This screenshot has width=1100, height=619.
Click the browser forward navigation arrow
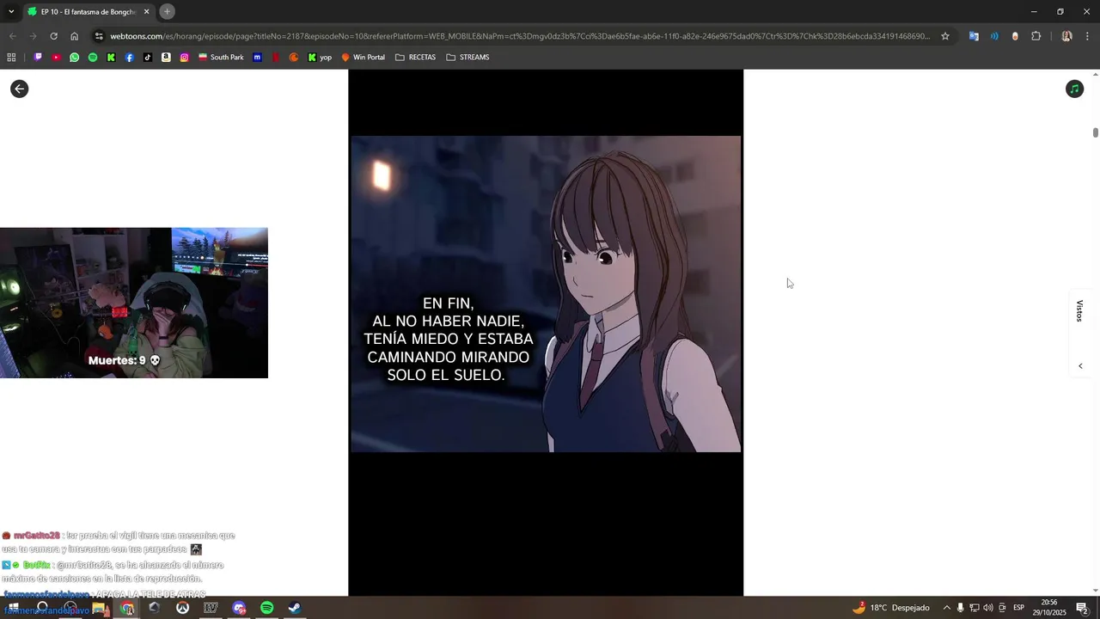point(33,36)
